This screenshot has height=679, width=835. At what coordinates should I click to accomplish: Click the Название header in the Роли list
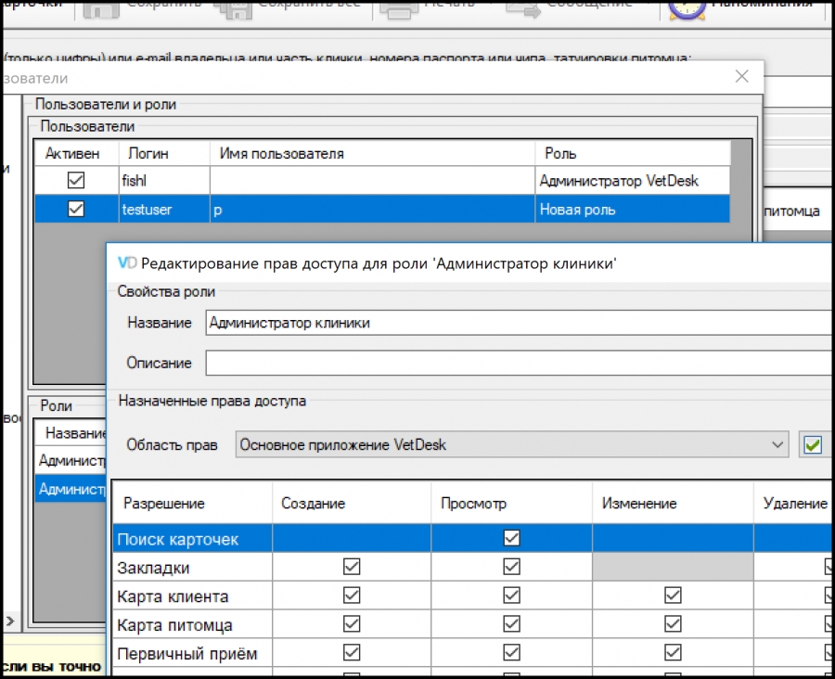pos(71,433)
